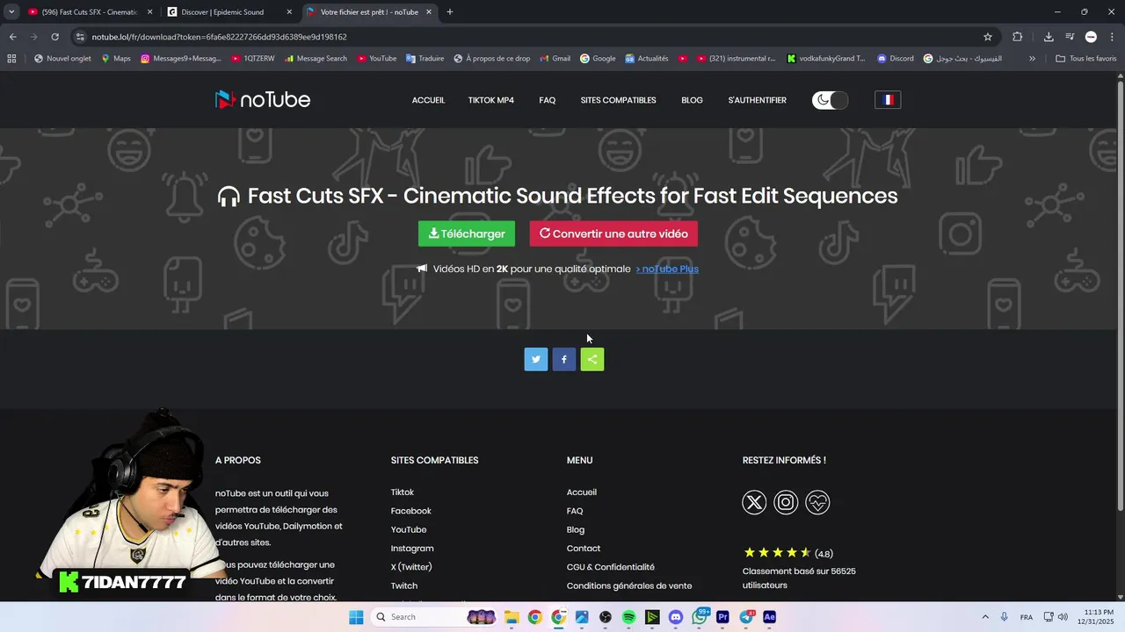Click Convertir une autre vidéo button
The width and height of the screenshot is (1125, 632).
pos(613,233)
